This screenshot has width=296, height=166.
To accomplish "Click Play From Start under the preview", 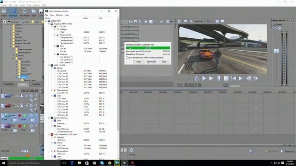I will (203, 78).
